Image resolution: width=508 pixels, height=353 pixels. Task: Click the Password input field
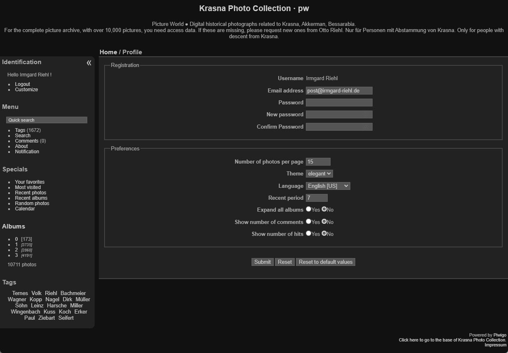pyautogui.click(x=339, y=102)
